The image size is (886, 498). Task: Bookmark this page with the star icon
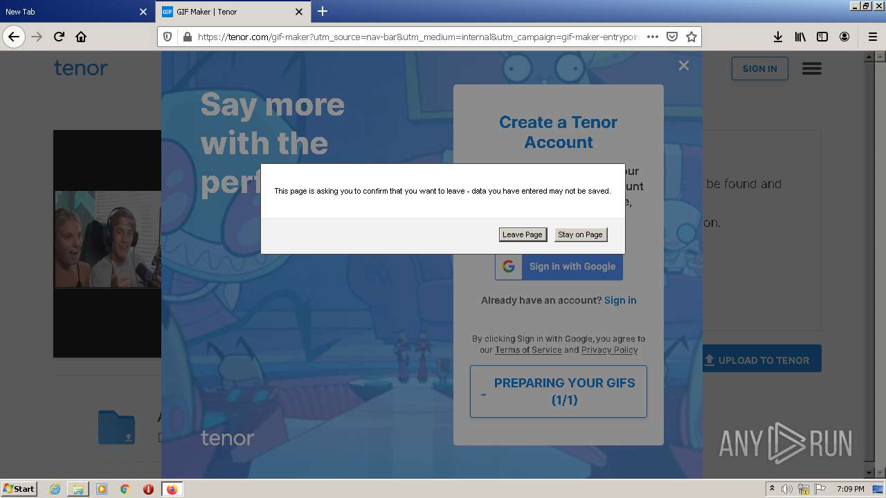[691, 37]
